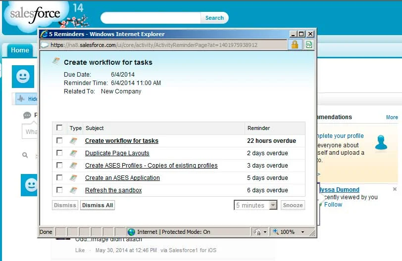Click the post speech bubble icon

[x=27, y=115]
